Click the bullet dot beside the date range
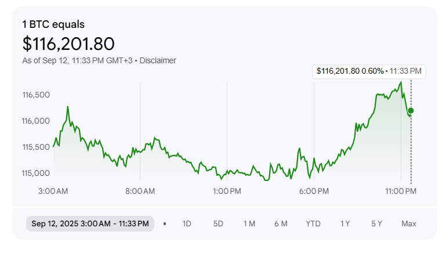 coord(165,223)
